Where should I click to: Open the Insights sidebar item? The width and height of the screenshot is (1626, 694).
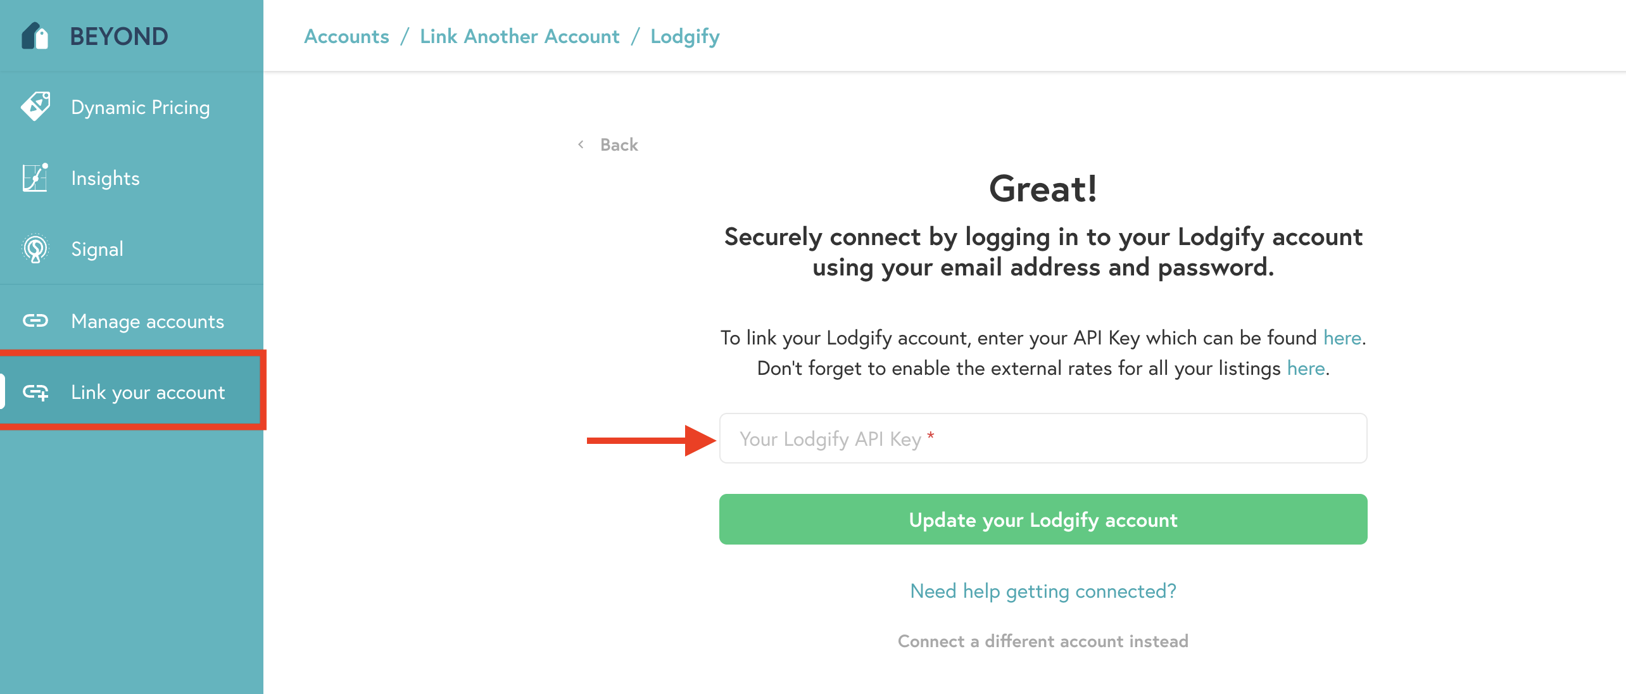click(x=105, y=179)
